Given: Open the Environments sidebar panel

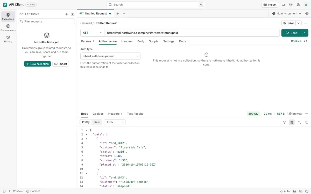Looking at the screenshot, I should coord(8,28).
